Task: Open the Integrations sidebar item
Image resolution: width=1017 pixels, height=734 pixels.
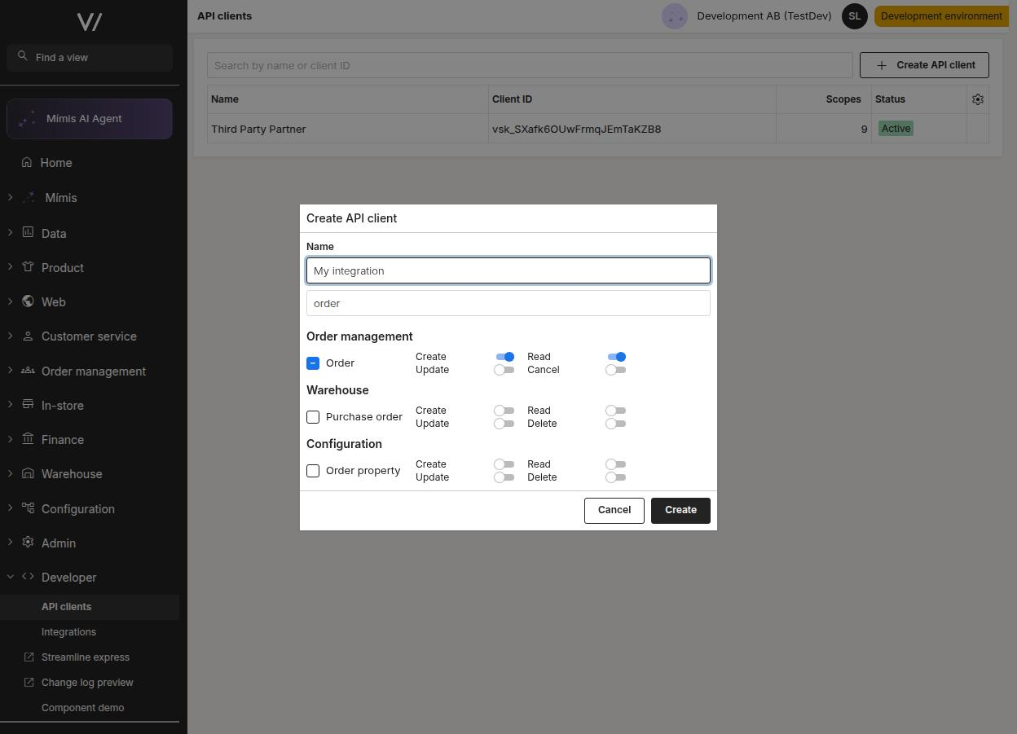Action: (90, 632)
